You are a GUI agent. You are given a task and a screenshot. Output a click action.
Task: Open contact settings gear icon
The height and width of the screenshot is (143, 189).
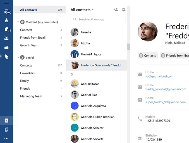(x=124, y=9)
